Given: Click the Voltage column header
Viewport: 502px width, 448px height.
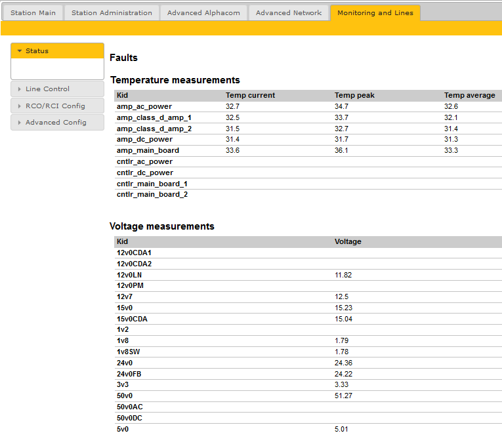Looking at the screenshot, I should click(x=348, y=241).
